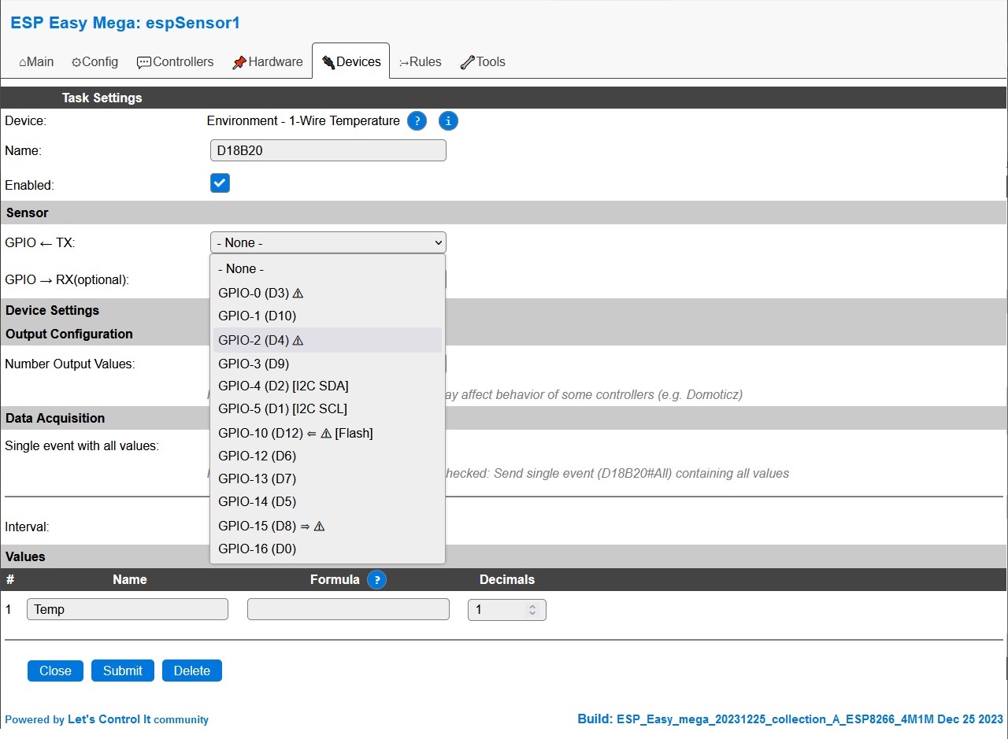Open the Hardware tab
The image size is (1008, 739).
pyautogui.click(x=268, y=61)
